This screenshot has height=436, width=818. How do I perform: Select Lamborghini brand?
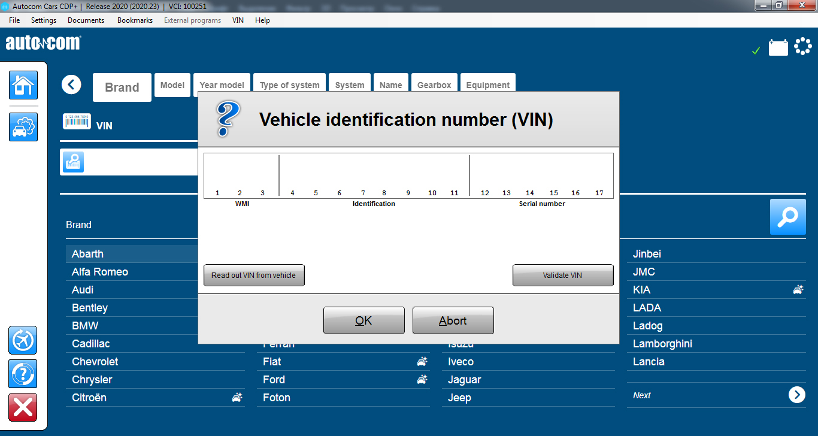pyautogui.click(x=716, y=344)
